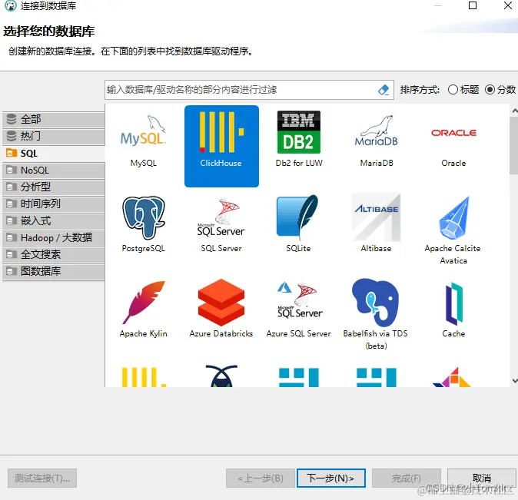Open the 图数据库 category

[x=54, y=271]
